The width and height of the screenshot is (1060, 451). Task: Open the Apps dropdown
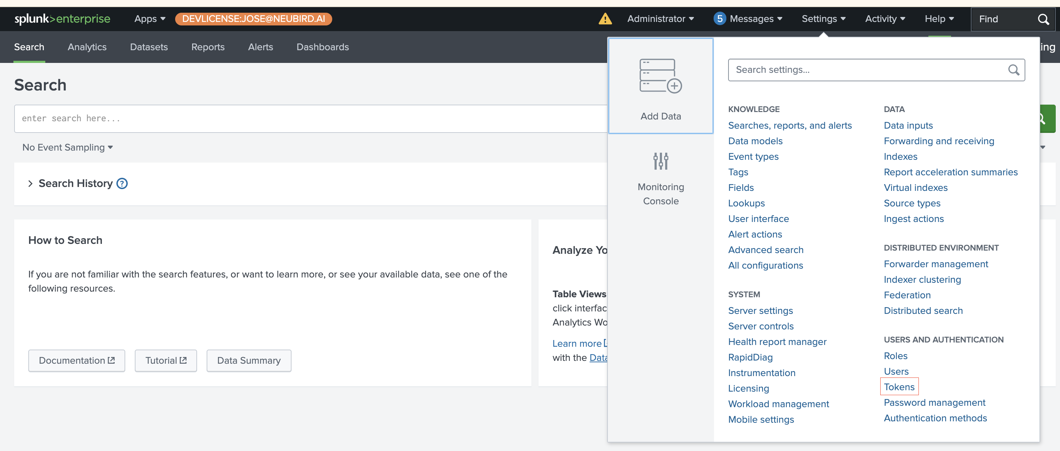150,19
